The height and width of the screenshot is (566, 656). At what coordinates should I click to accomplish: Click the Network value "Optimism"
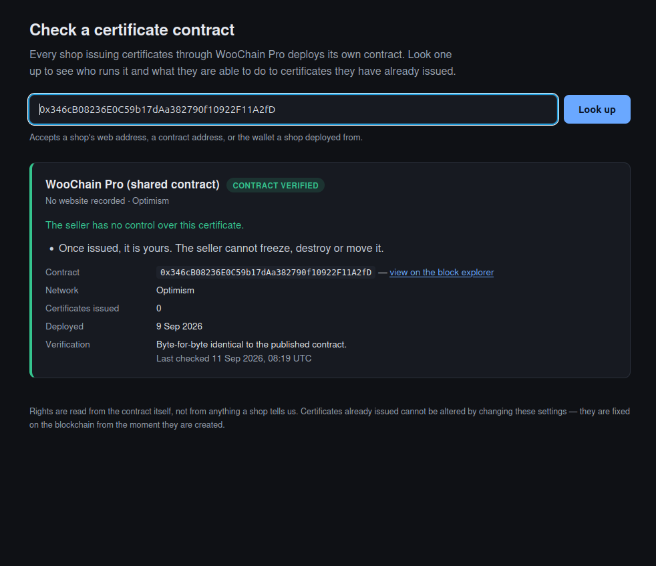(x=175, y=290)
